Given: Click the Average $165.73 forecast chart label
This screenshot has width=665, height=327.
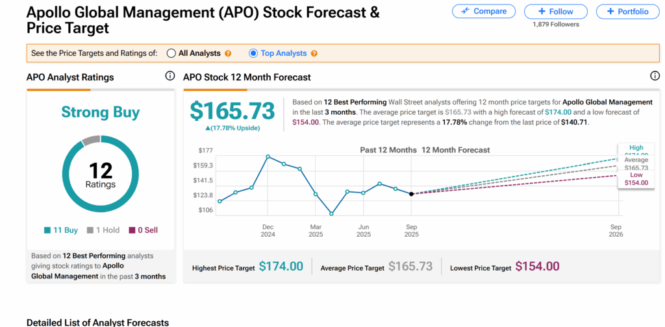Looking at the screenshot, I should pos(636,164).
